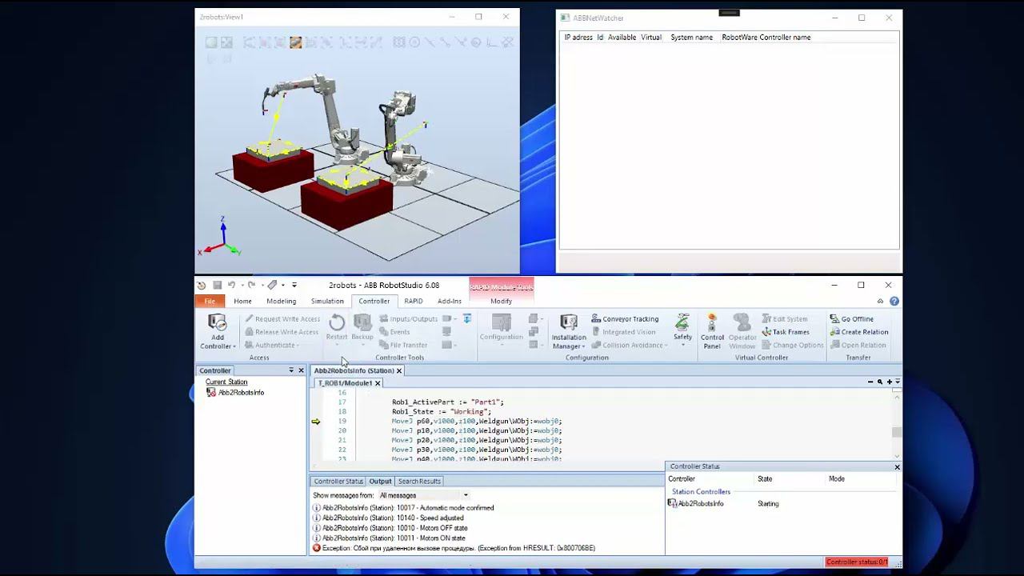
Task: Click the Help question mark icon
Action: tap(894, 302)
